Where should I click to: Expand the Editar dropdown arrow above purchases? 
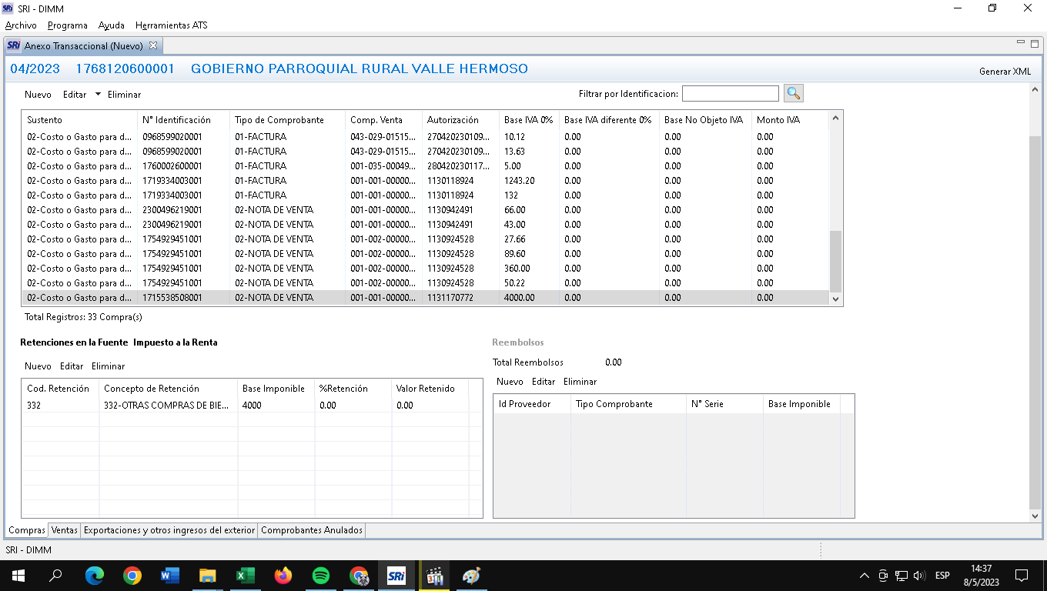tap(98, 95)
